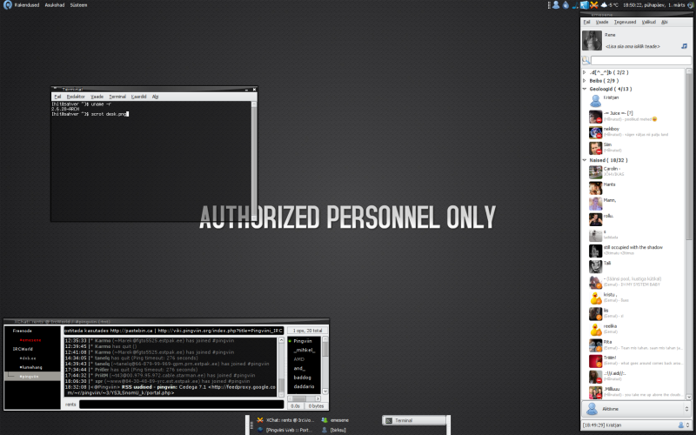Image resolution: width=696 pixels, height=435 pixels.
Task: Select contact nekiboy in contact list
Action: (x=633, y=132)
